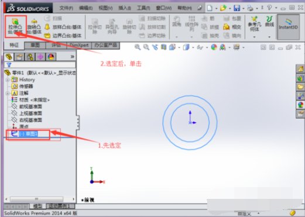Expand the Curves dropdown arrow

click(x=269, y=37)
